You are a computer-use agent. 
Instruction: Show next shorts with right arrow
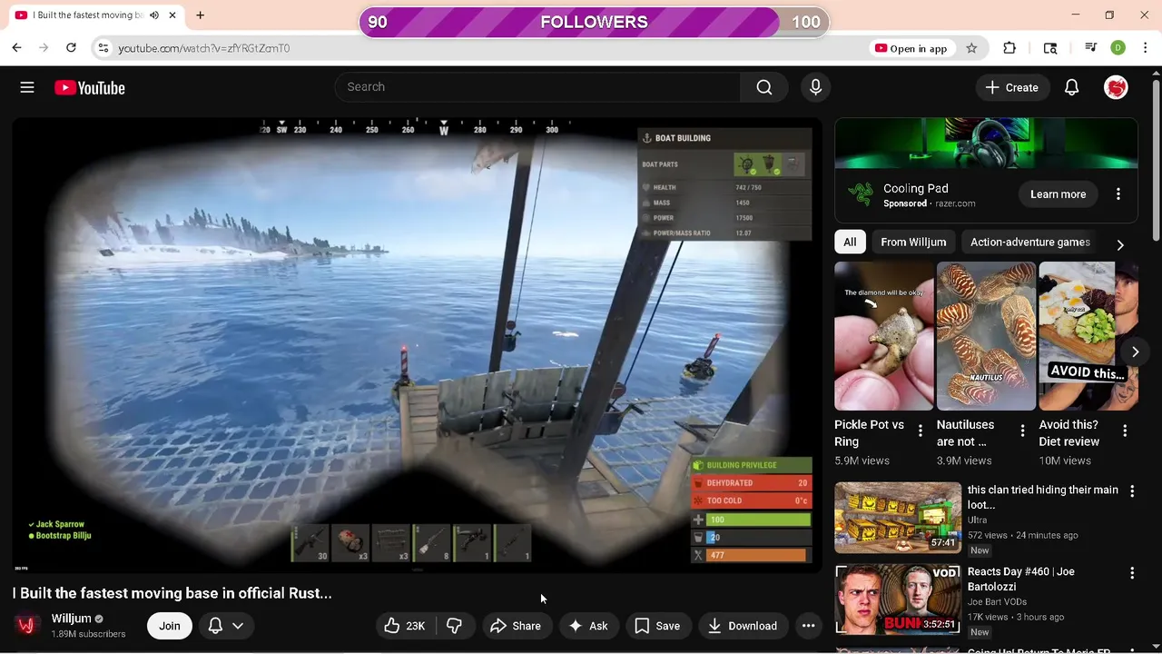pyautogui.click(x=1135, y=352)
